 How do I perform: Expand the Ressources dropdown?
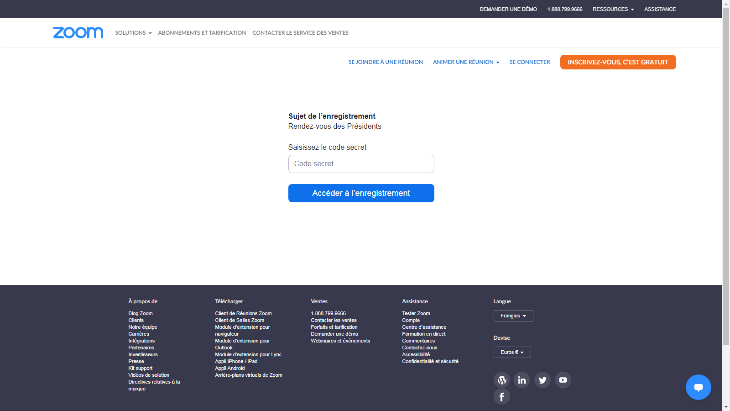613,9
